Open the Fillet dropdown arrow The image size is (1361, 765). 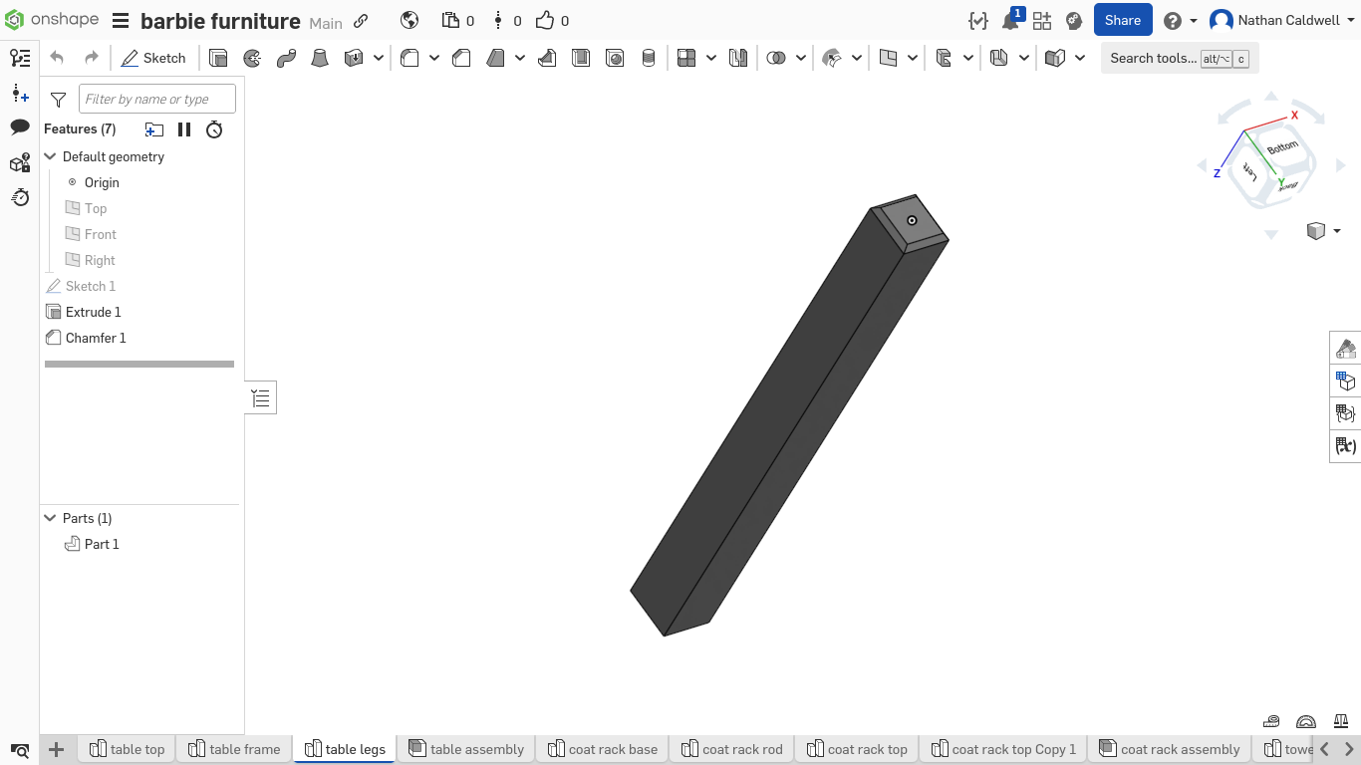(434, 58)
